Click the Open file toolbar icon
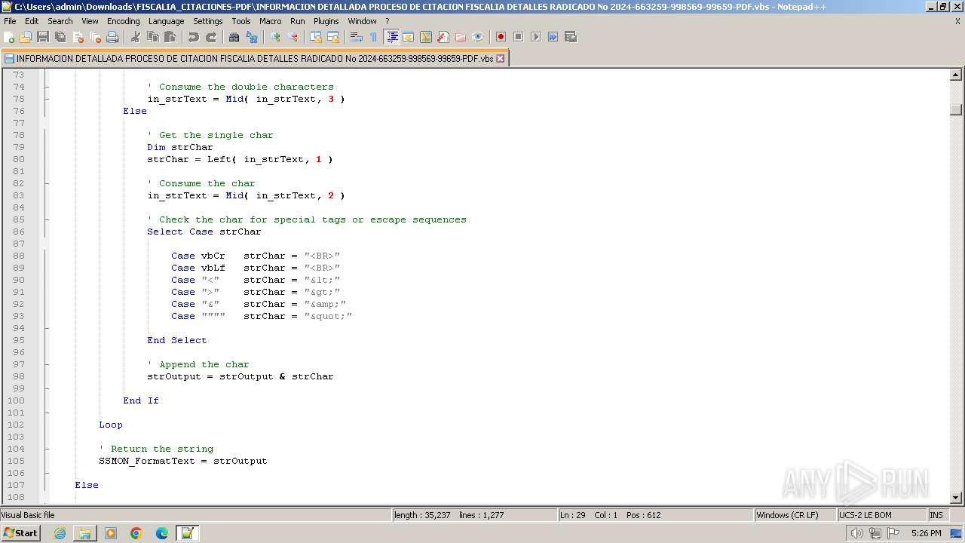965x543 pixels. pos(26,37)
